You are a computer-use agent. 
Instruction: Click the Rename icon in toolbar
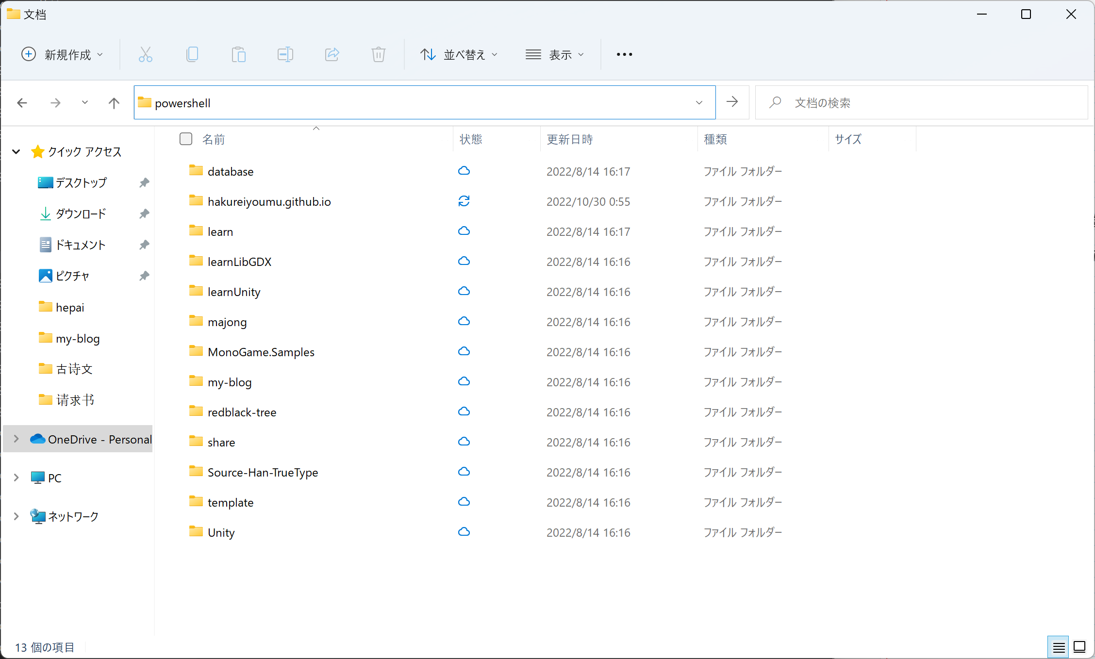pos(285,54)
